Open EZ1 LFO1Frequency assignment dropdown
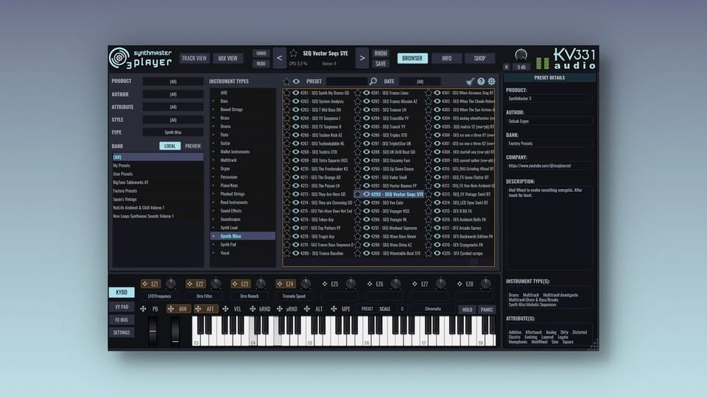 coord(160,296)
